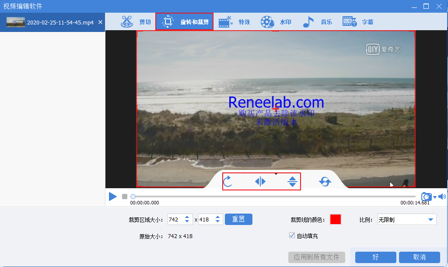Increase the crop height with up arrow

click(x=218, y=217)
